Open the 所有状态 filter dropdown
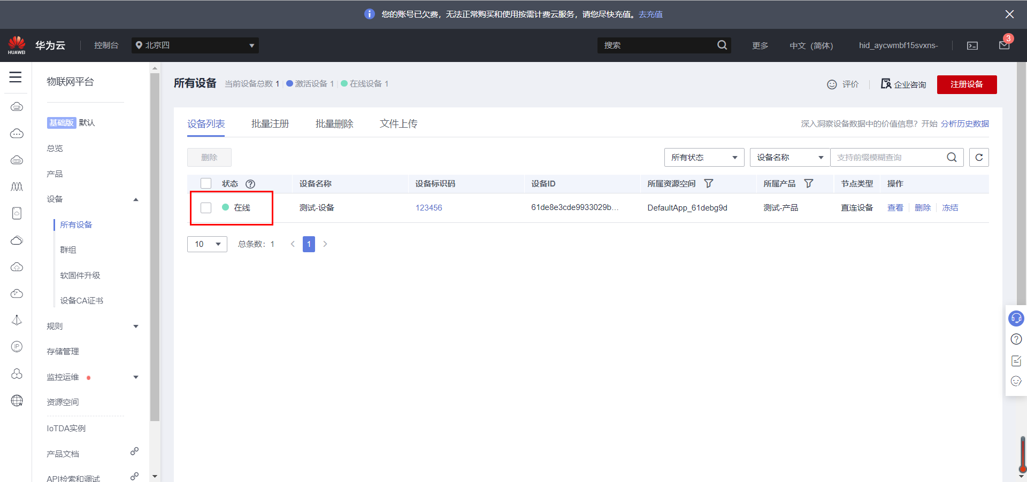The width and height of the screenshot is (1027, 482). [x=704, y=157]
